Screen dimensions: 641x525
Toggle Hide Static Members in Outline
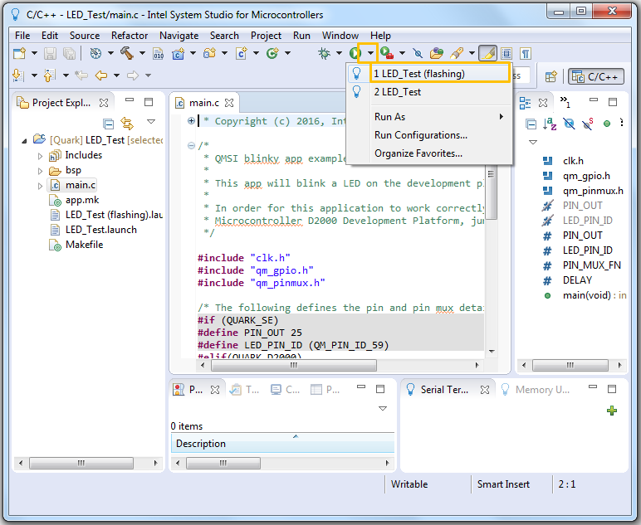pos(588,124)
